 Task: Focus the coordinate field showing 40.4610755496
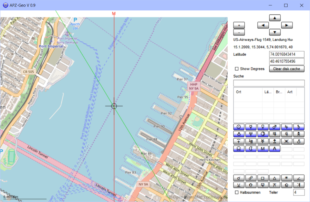(x=287, y=61)
